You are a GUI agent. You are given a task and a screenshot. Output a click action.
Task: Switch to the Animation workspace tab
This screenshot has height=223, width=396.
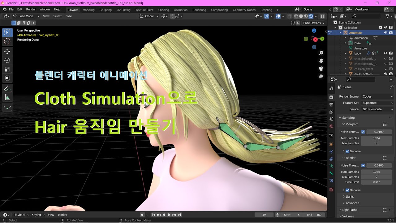click(x=181, y=10)
